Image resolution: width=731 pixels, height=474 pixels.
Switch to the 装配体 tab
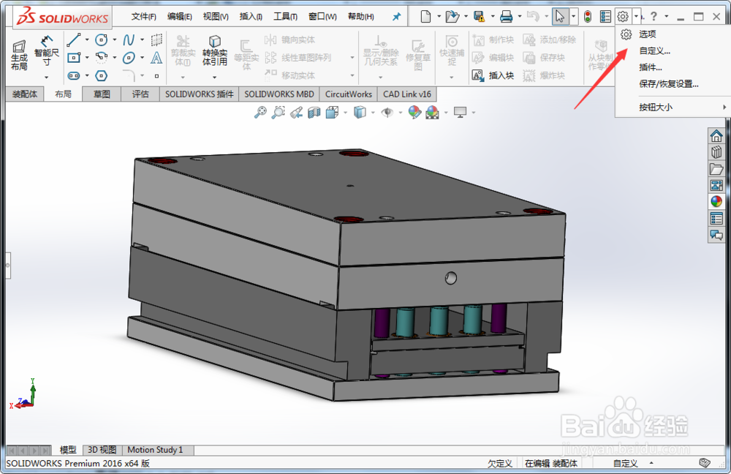pos(25,94)
